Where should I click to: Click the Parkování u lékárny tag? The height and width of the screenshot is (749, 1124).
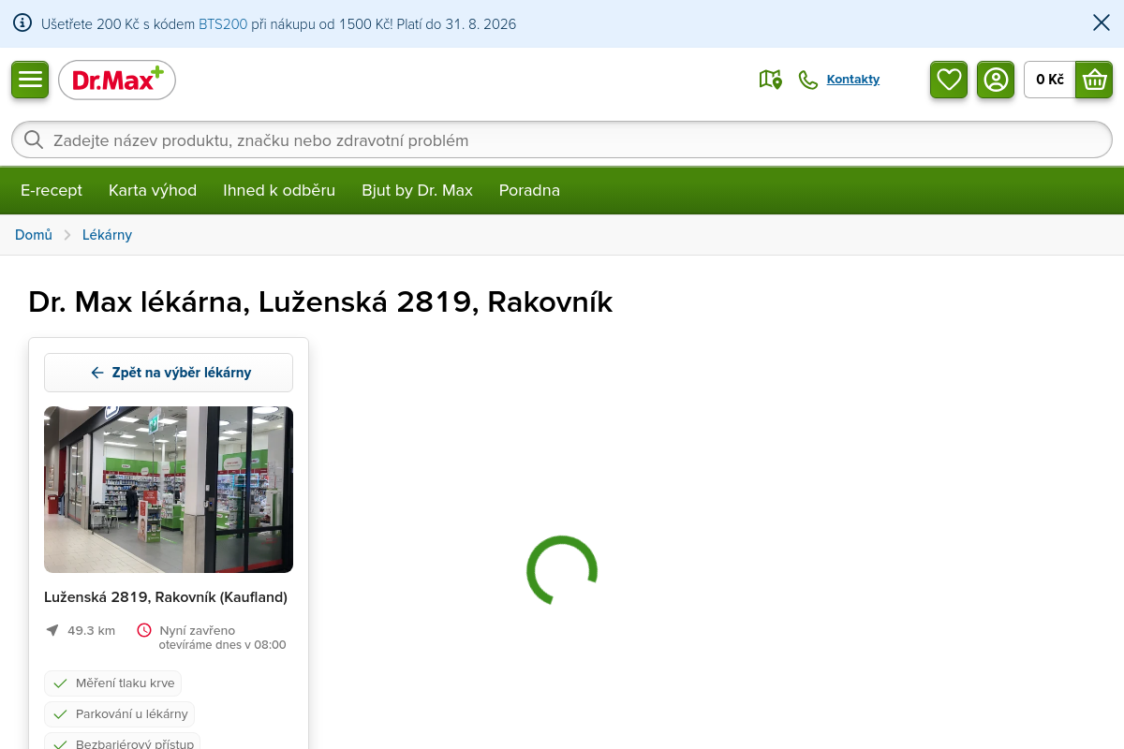(x=119, y=714)
